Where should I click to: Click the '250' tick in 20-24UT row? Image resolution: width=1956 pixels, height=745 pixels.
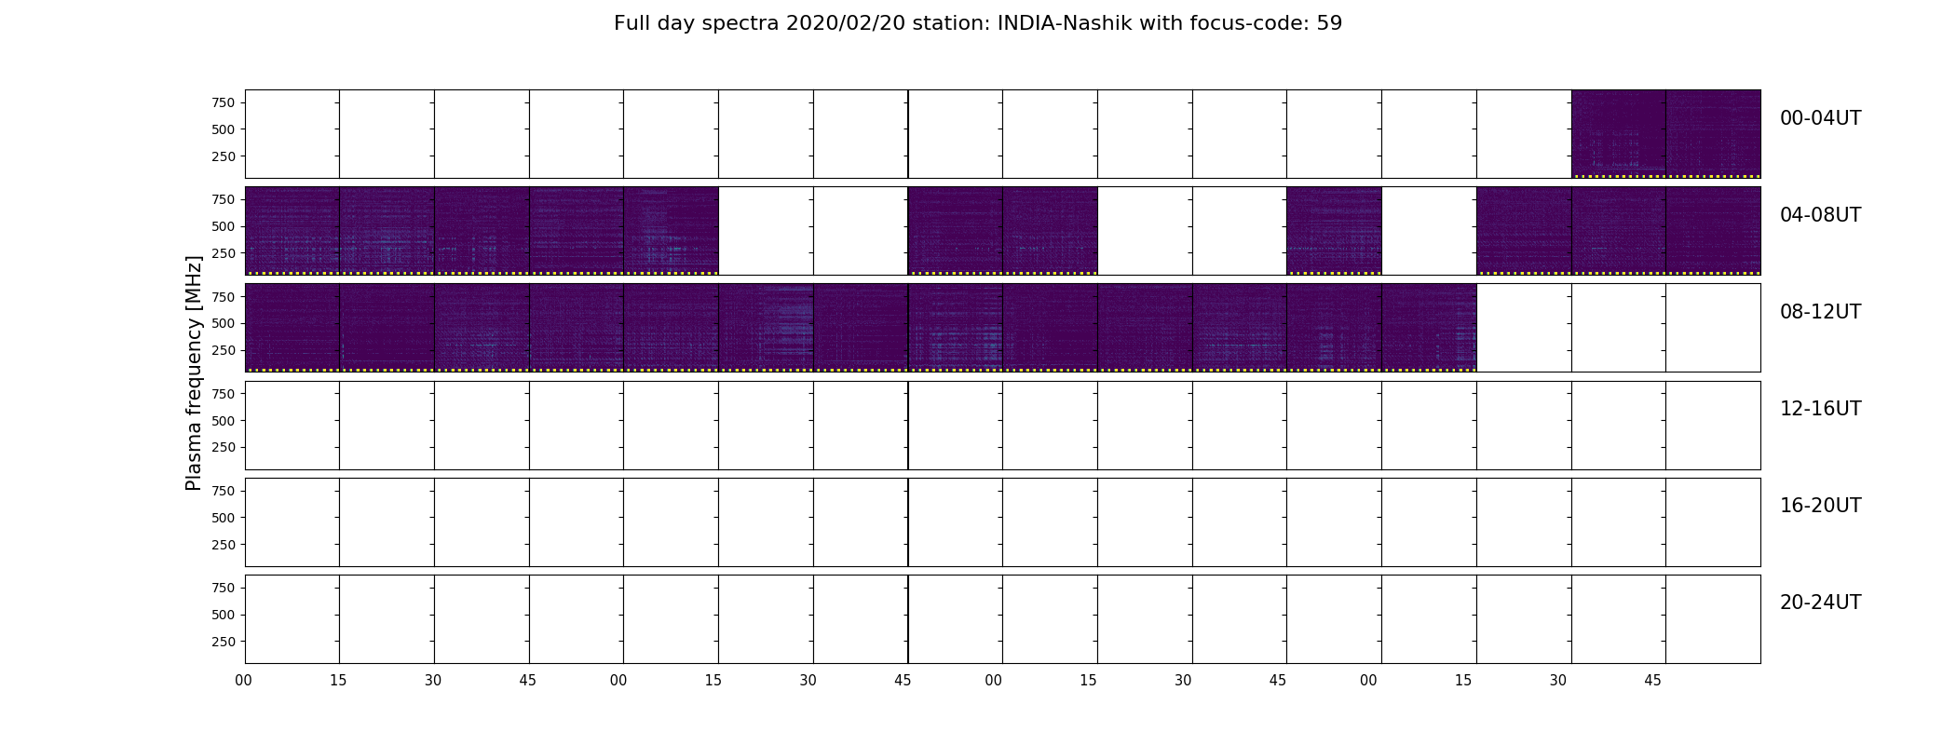click(x=224, y=642)
